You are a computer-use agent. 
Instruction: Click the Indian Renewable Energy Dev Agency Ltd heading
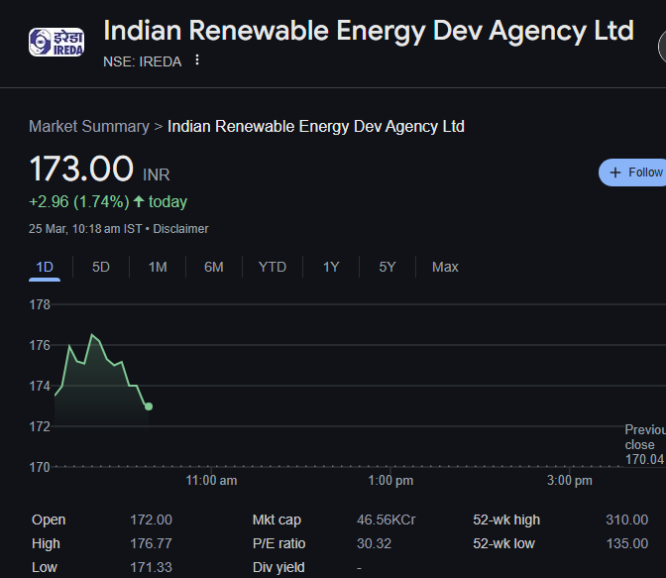(x=369, y=31)
